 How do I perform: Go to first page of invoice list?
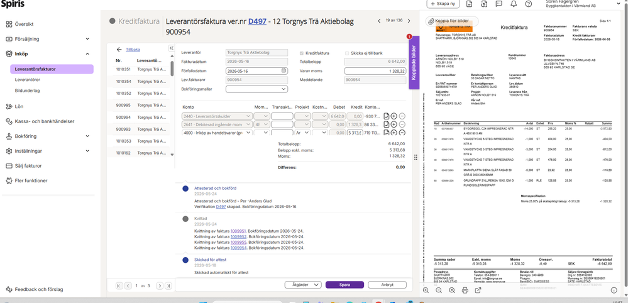(119, 286)
